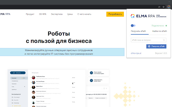Click the 'Поиск заказа в почтовом ящике' card
Viewport: 172px width, 107px height.
tap(99, 73)
